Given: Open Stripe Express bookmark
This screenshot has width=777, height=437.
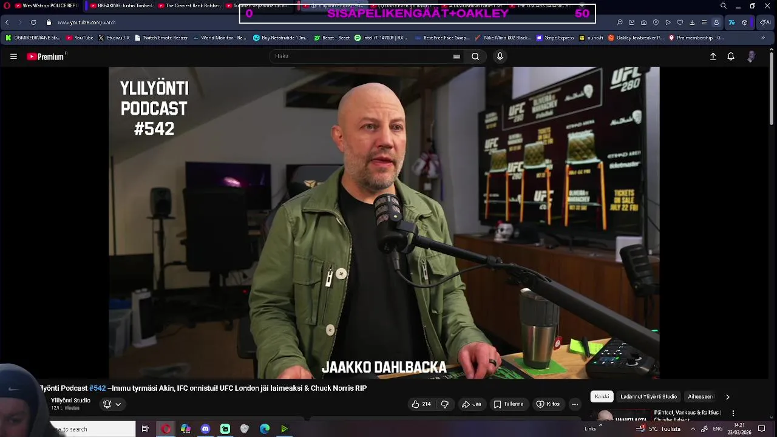Looking at the screenshot, I should (x=555, y=38).
